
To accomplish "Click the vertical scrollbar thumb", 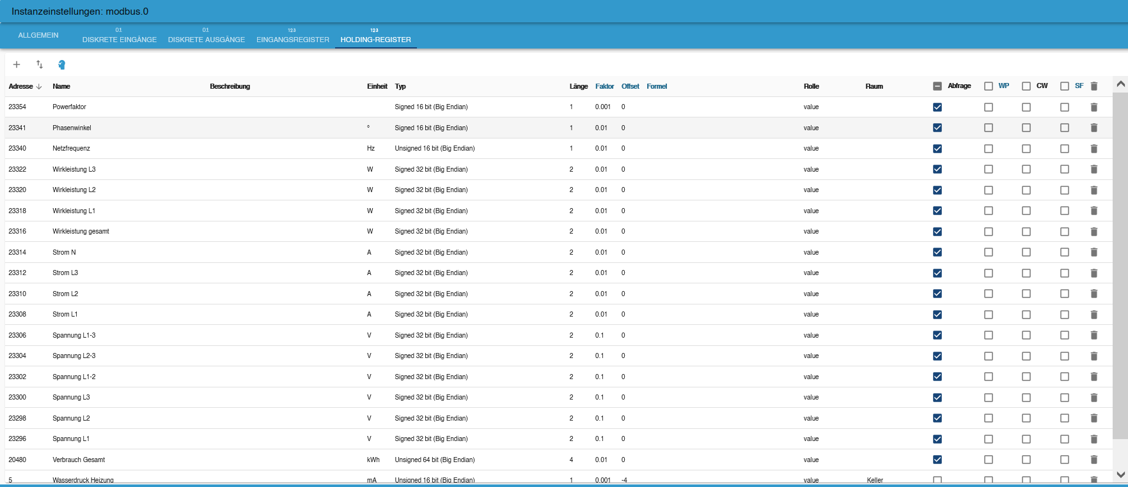I will coord(1120,266).
